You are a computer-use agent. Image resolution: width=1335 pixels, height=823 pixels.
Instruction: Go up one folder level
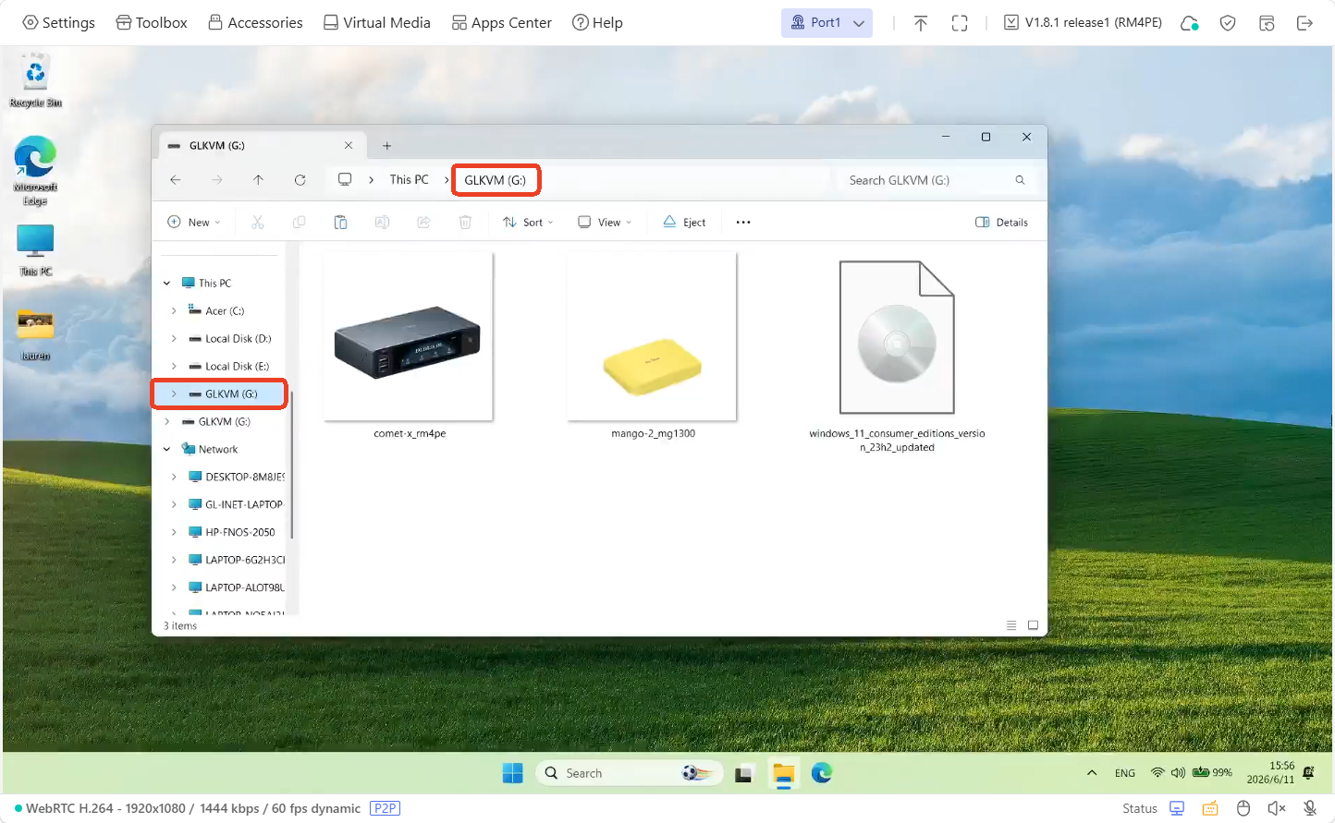coord(258,179)
